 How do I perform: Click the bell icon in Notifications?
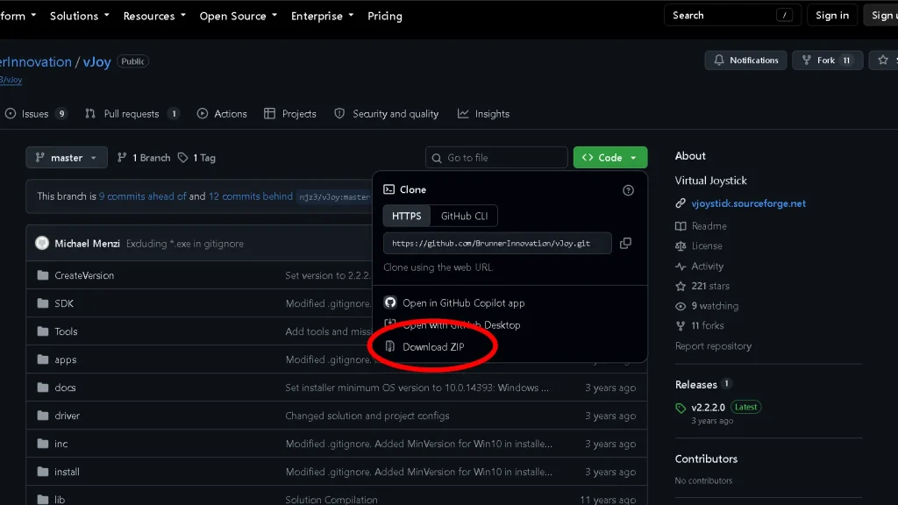click(x=719, y=60)
